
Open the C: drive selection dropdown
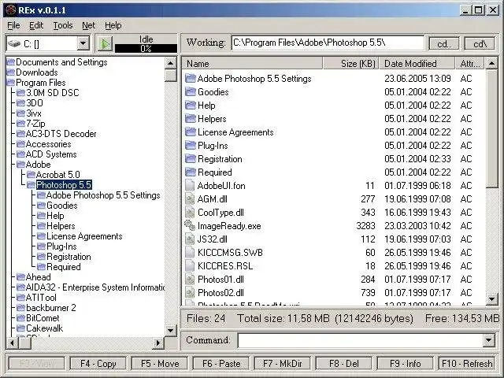[x=83, y=43]
